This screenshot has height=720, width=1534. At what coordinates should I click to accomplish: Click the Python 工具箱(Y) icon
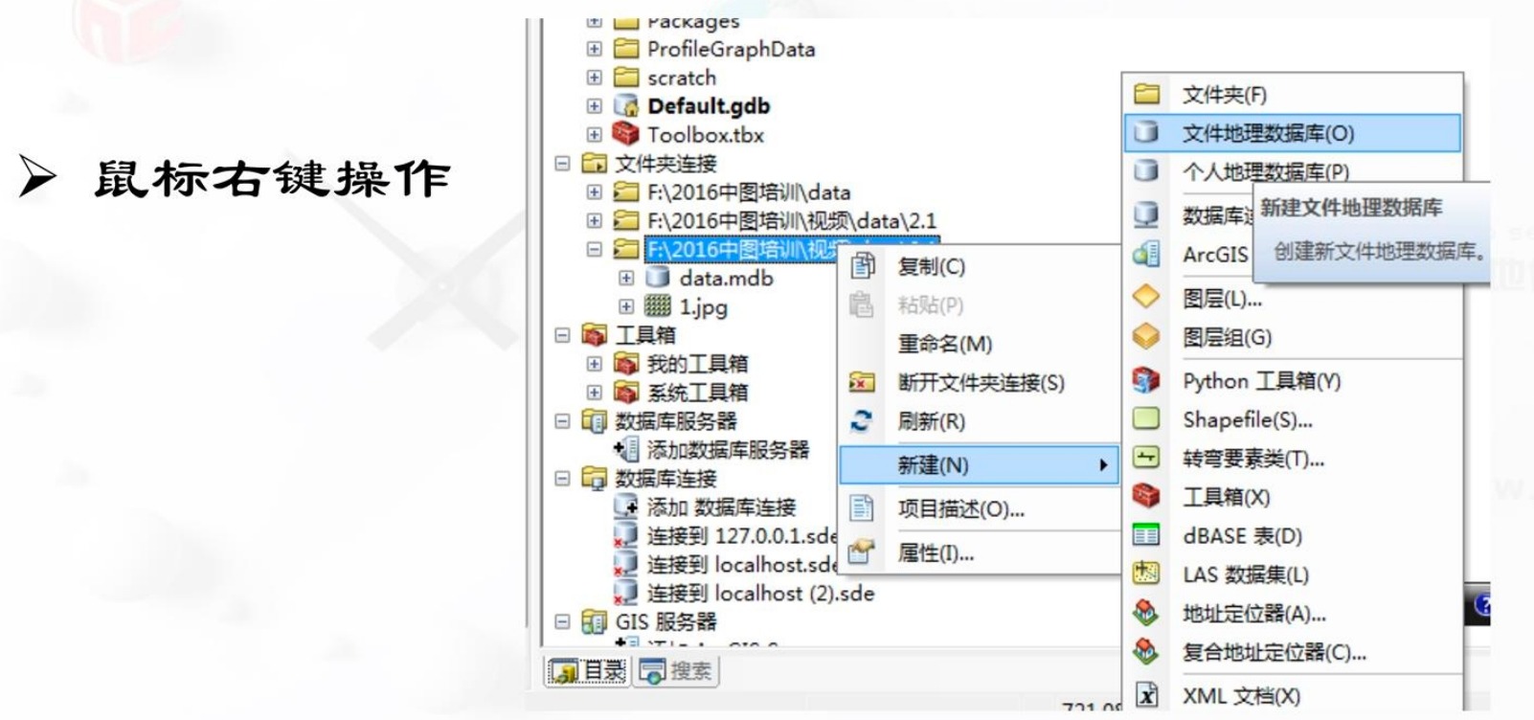click(x=1146, y=380)
